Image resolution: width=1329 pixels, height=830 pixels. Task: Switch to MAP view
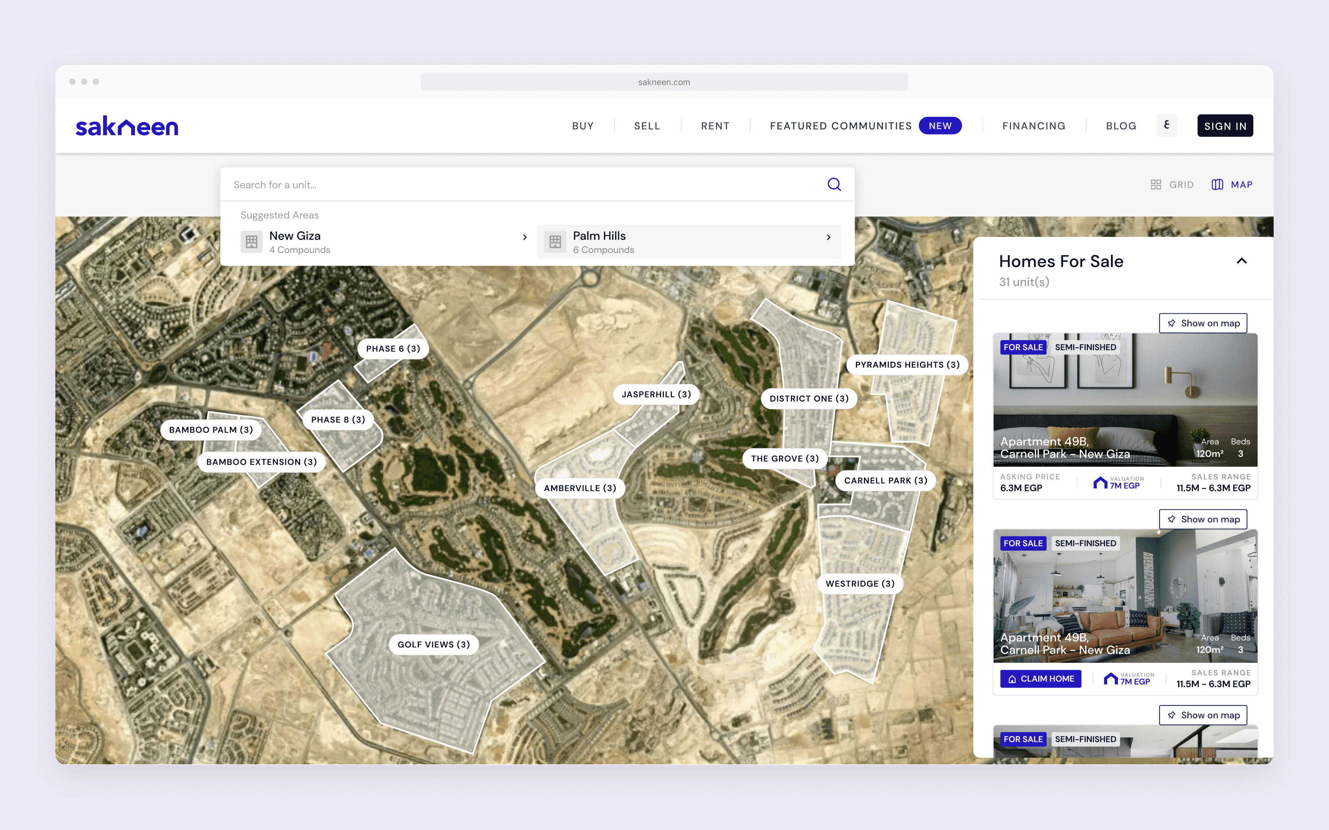[1232, 184]
